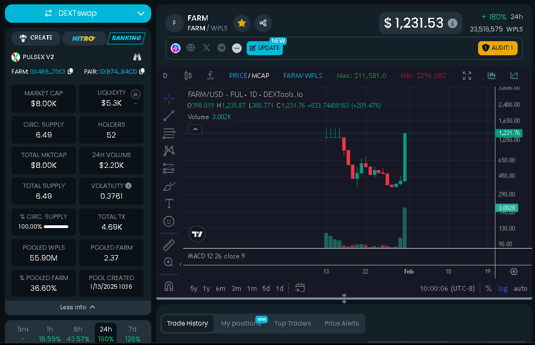535x345 pixels.
Task: Toggle the favorite star for FARM
Action: [x=242, y=23]
